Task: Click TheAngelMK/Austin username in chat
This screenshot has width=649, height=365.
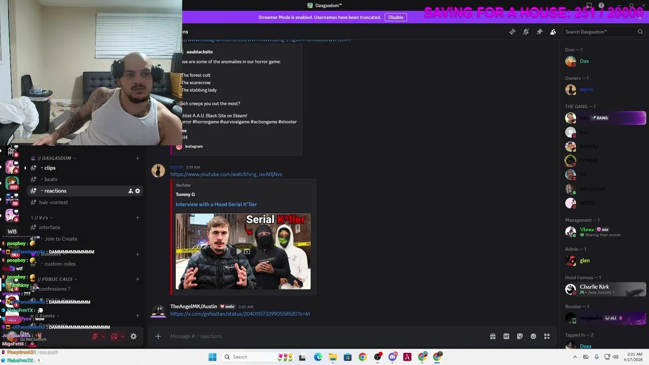Action: tap(194, 307)
